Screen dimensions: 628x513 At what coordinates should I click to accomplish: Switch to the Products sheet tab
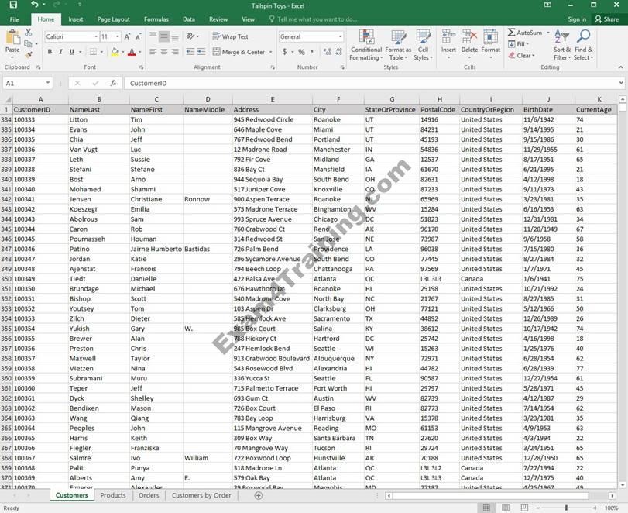click(x=113, y=495)
